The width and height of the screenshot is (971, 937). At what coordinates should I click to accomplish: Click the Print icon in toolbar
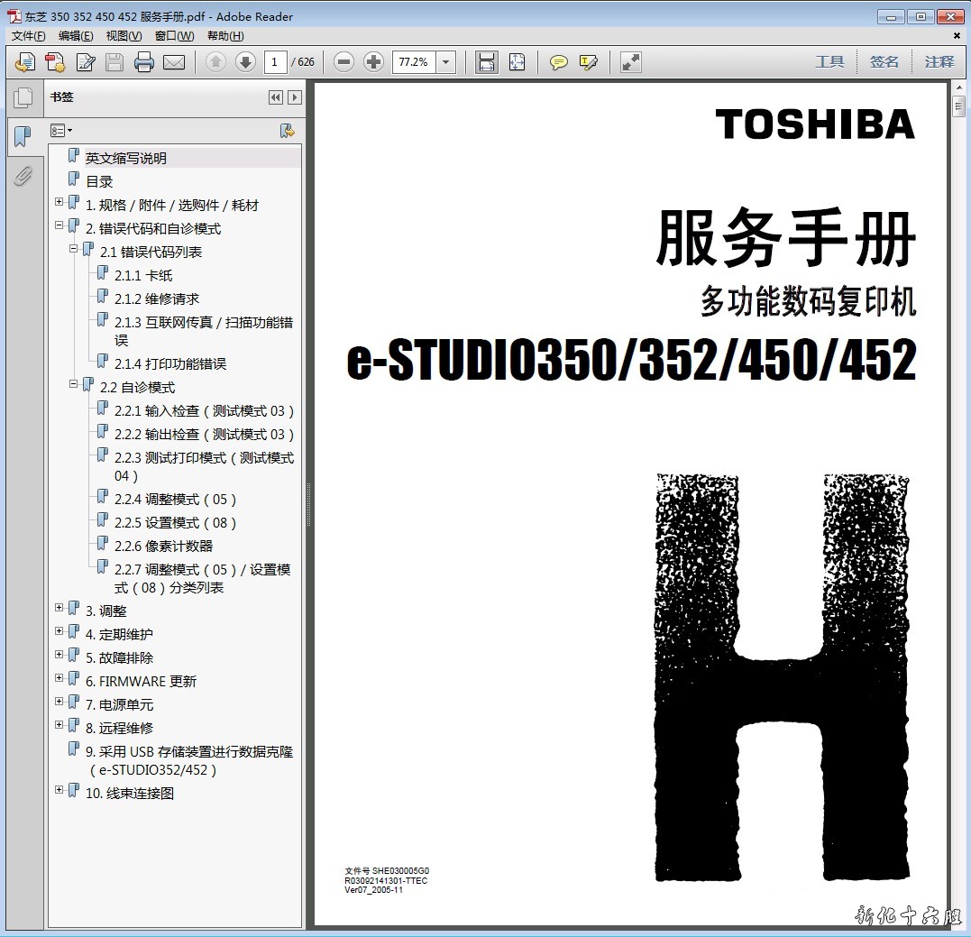coord(144,62)
